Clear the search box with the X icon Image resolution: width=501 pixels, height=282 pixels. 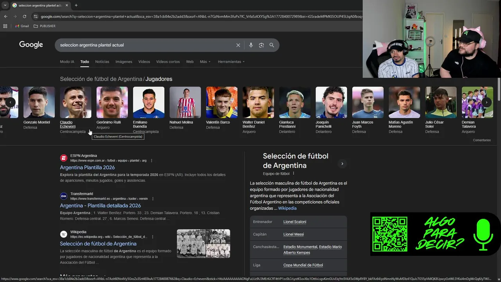coord(238,45)
